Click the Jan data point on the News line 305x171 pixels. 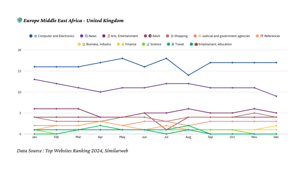point(35,79)
